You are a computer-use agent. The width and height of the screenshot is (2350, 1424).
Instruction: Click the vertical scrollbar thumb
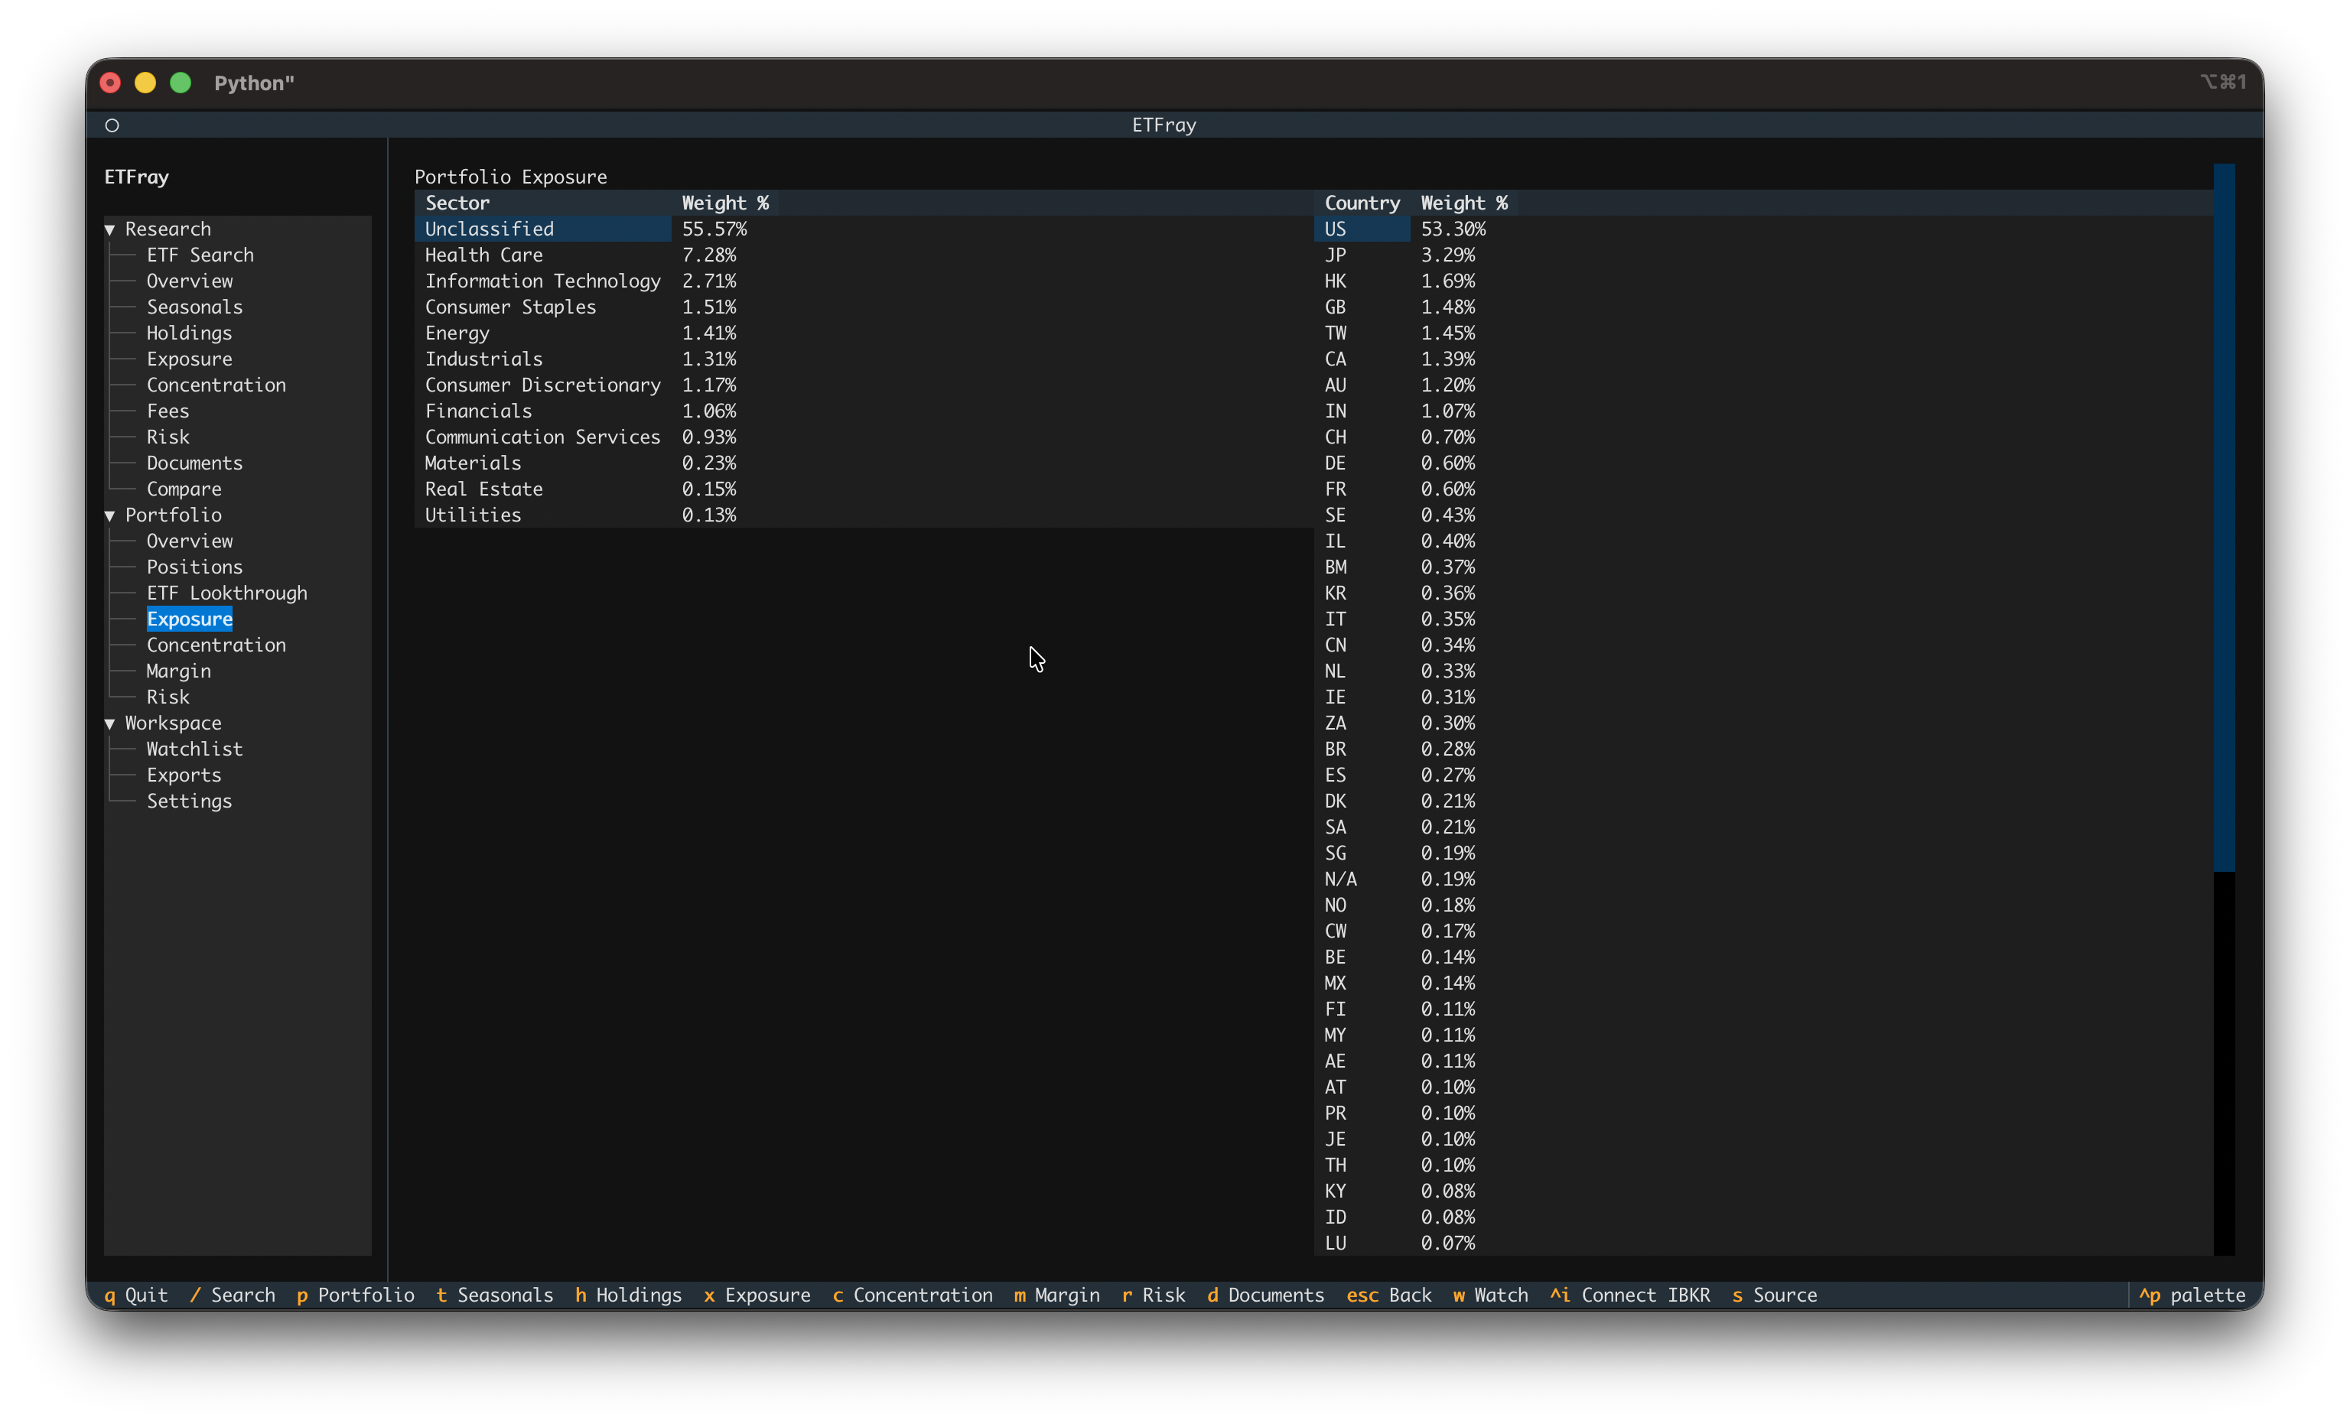(x=2224, y=518)
